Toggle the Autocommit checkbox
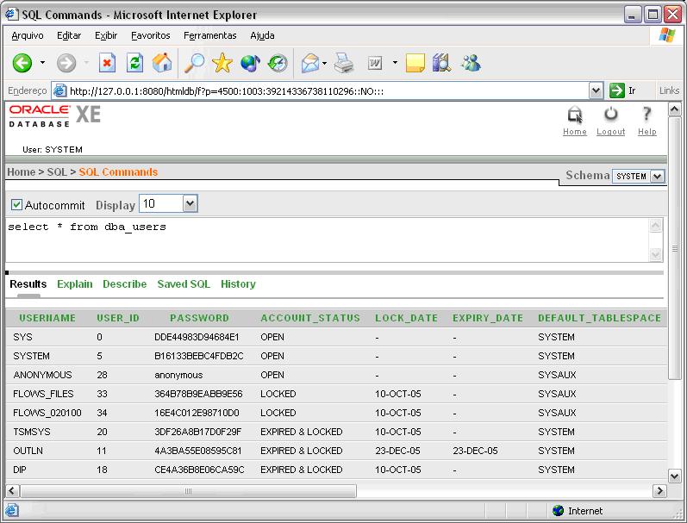The width and height of the screenshot is (687, 523). (x=16, y=205)
